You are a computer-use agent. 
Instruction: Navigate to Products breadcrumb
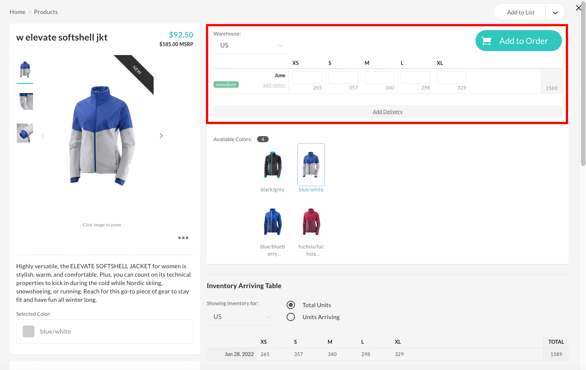(46, 12)
